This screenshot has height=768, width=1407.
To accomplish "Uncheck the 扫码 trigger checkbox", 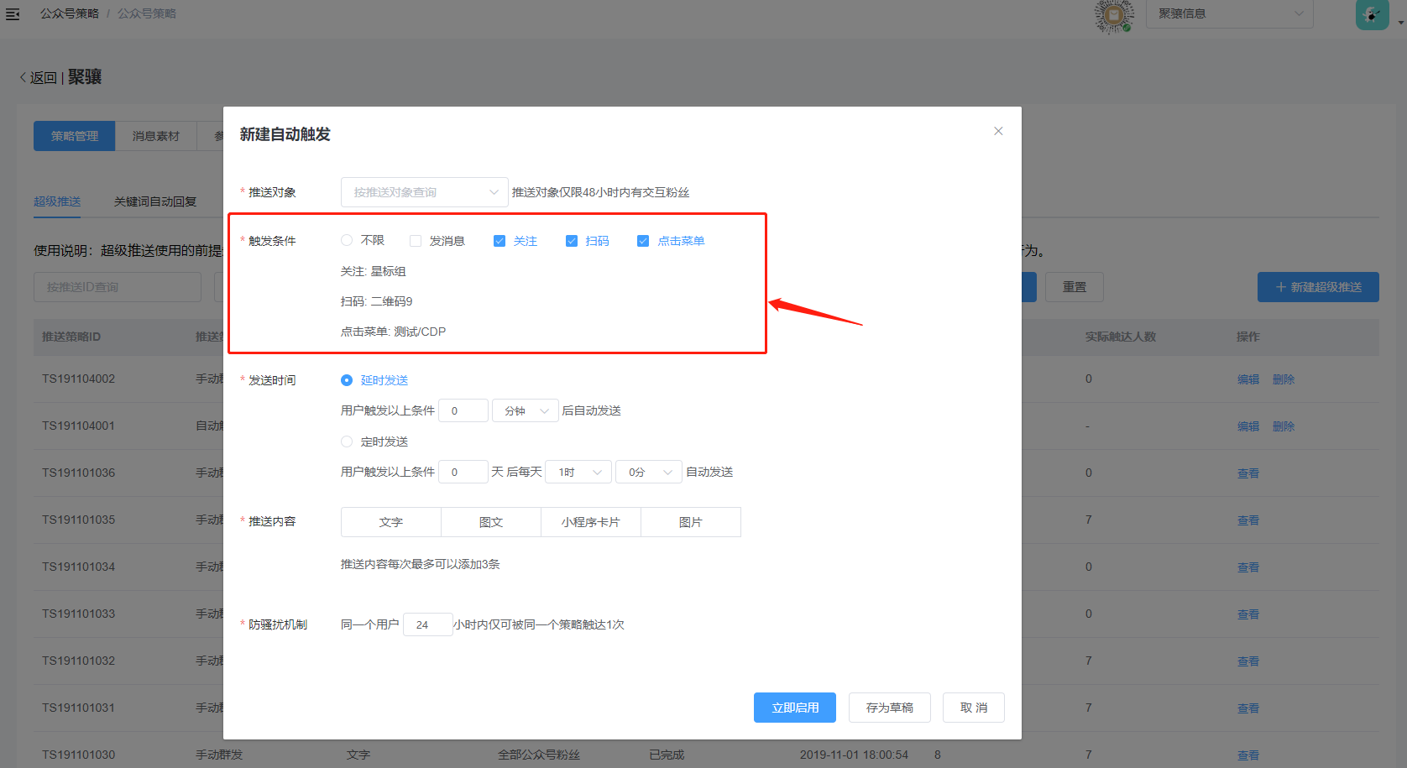I will tap(572, 241).
